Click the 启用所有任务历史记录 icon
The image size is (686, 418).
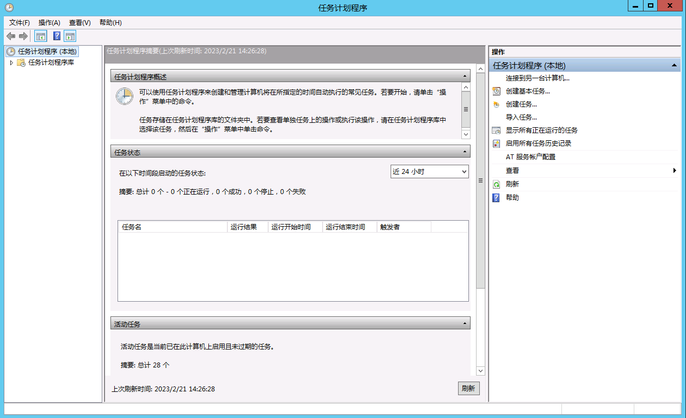click(496, 144)
